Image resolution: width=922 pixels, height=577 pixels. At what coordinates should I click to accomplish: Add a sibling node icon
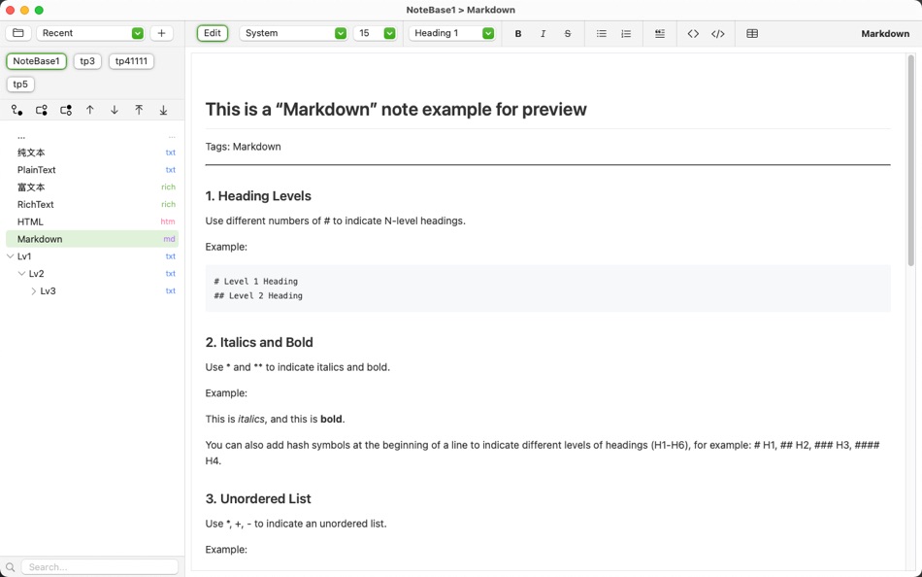click(x=17, y=110)
